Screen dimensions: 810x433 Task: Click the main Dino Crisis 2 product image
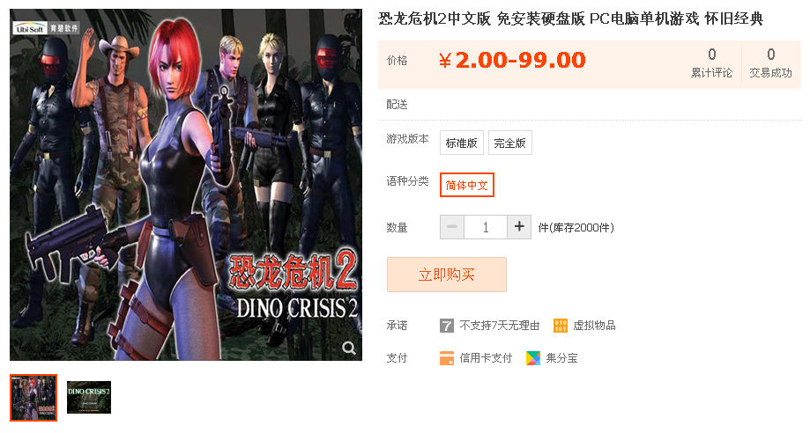coord(186,185)
